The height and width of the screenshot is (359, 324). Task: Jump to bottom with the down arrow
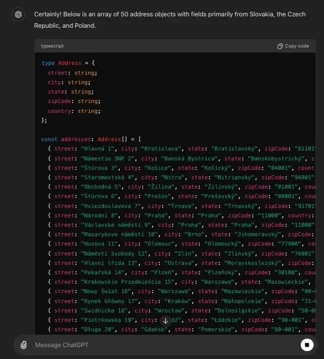tap(166, 321)
